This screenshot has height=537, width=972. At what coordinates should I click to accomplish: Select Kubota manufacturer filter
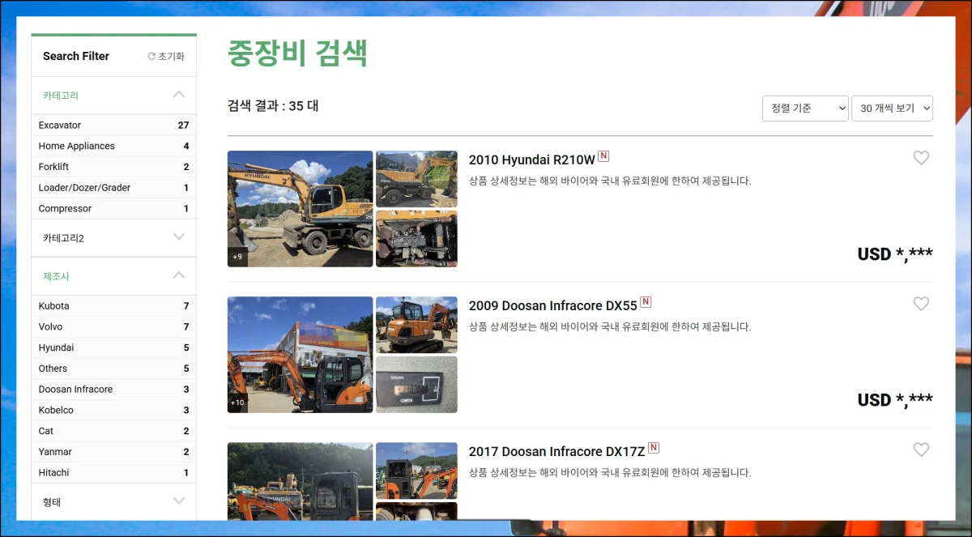point(113,306)
